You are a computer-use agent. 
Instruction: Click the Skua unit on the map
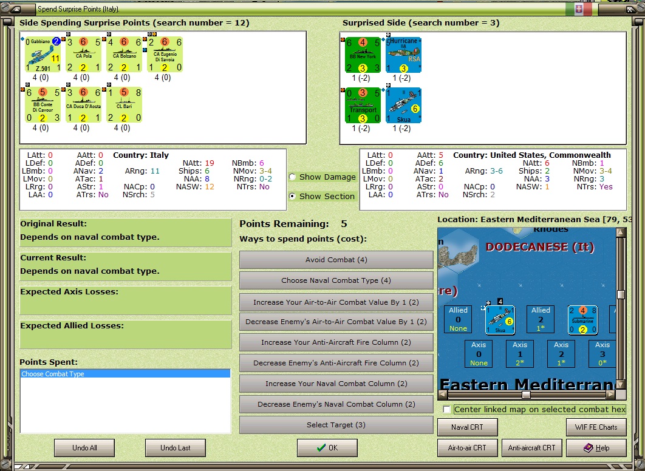pos(500,320)
